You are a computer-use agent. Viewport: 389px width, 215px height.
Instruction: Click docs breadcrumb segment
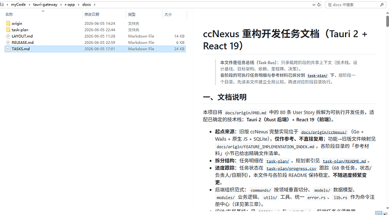click(x=87, y=5)
